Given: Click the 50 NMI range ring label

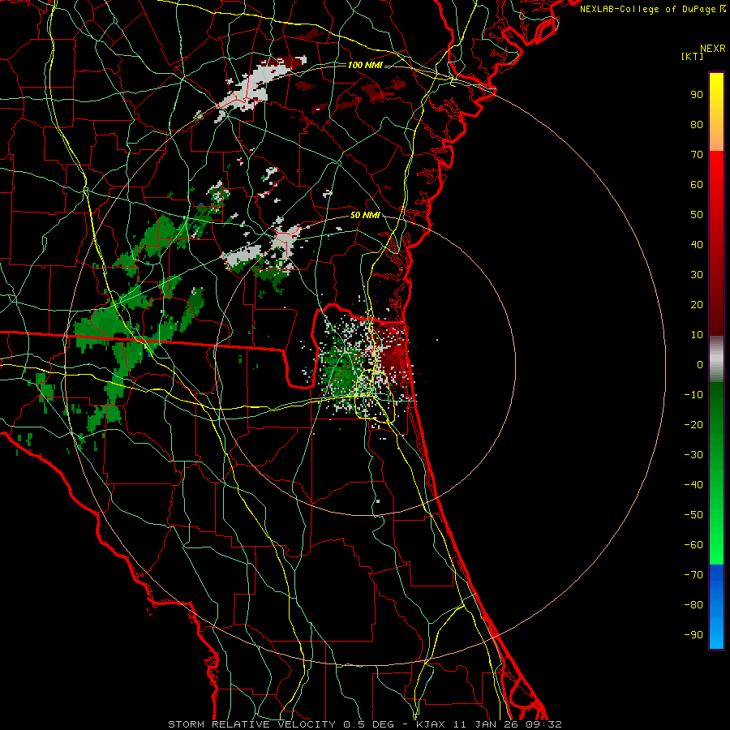Looking at the screenshot, I should (365, 215).
